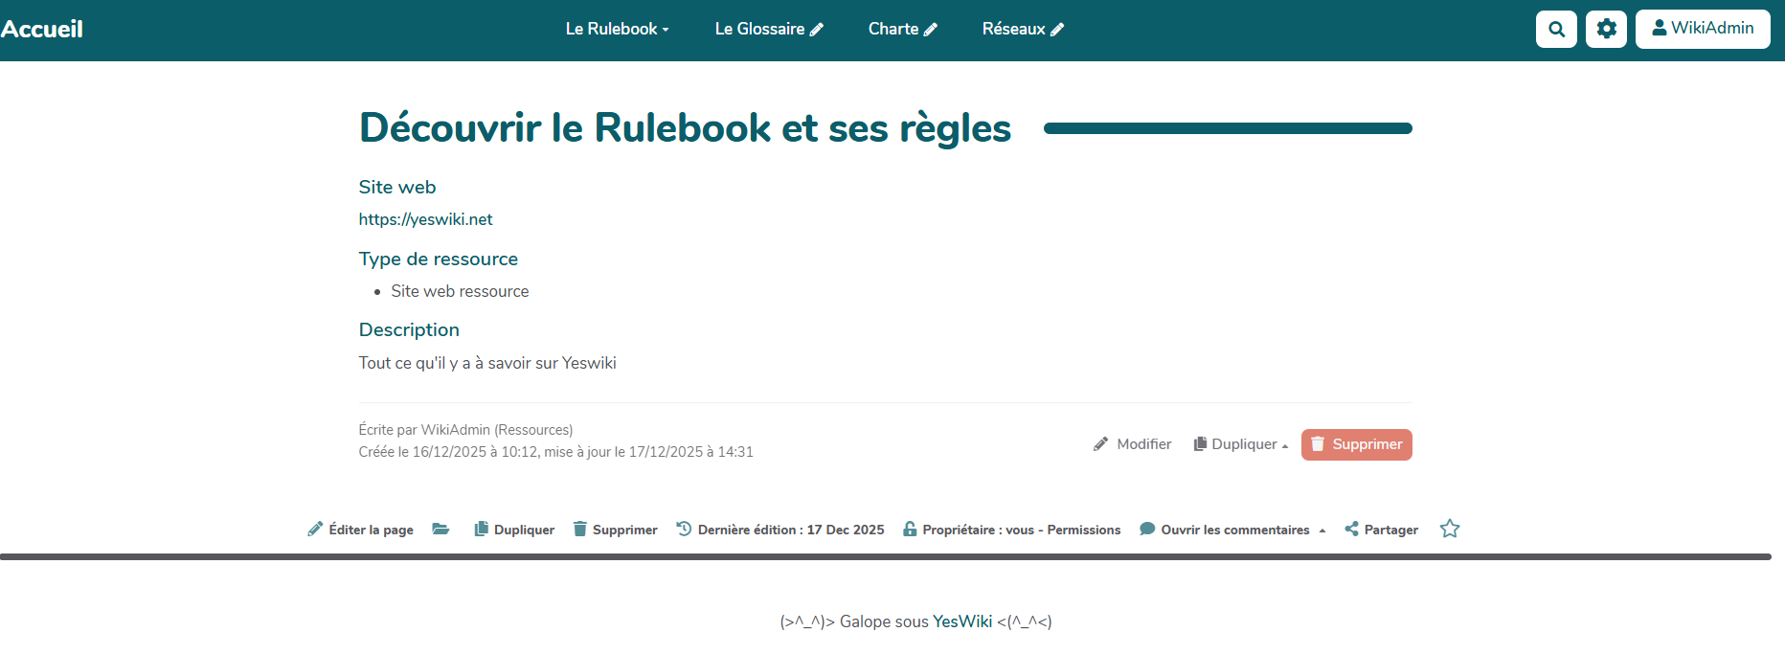This screenshot has height=655, width=1785.
Task: Click Modifier to edit the entry
Action: (1133, 444)
